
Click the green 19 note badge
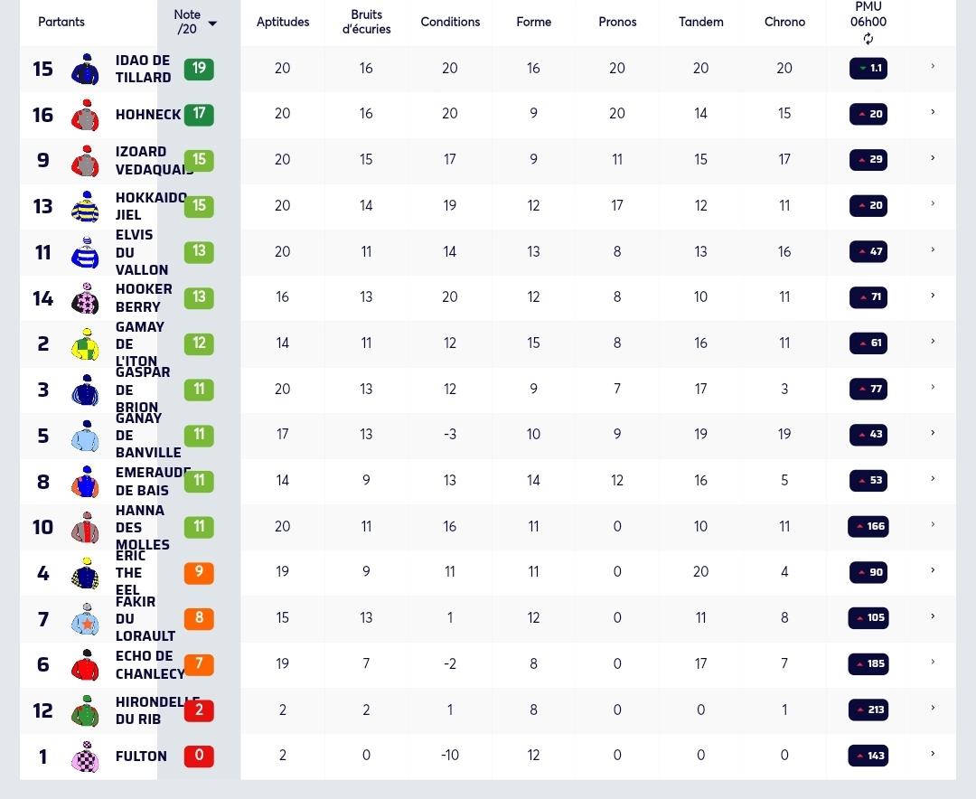point(199,69)
